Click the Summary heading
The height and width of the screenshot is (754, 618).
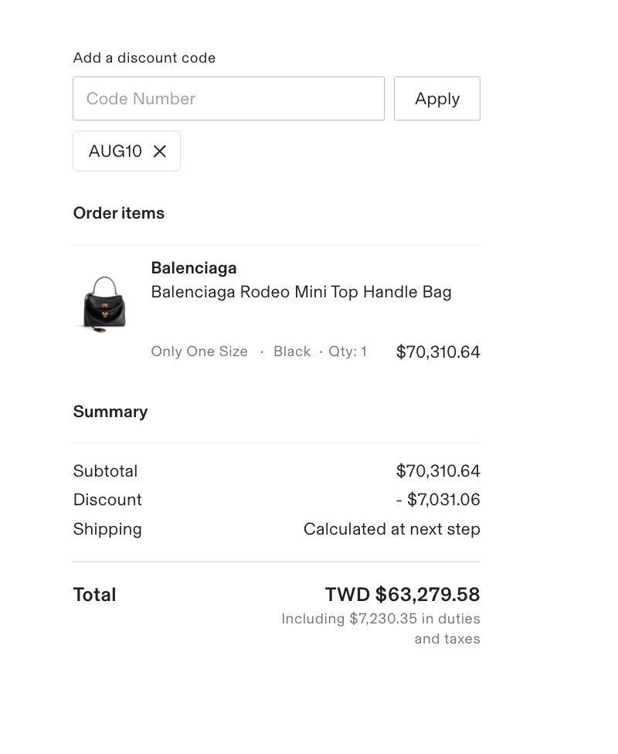[110, 412]
